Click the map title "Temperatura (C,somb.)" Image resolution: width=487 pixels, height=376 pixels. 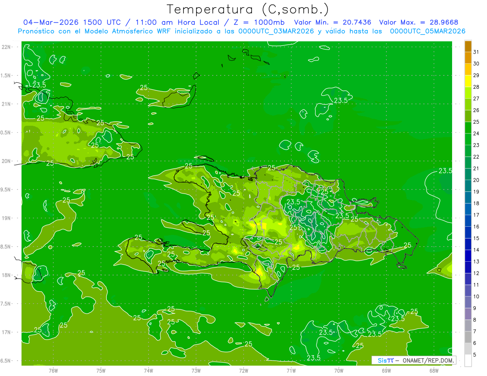248,9
